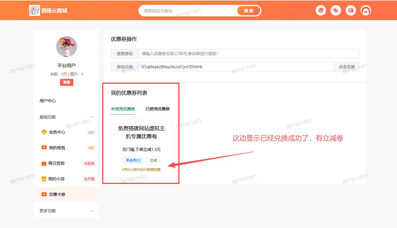Open favorites via the heart tag icon
Viewport: 397px width, 228px height.
point(336,10)
